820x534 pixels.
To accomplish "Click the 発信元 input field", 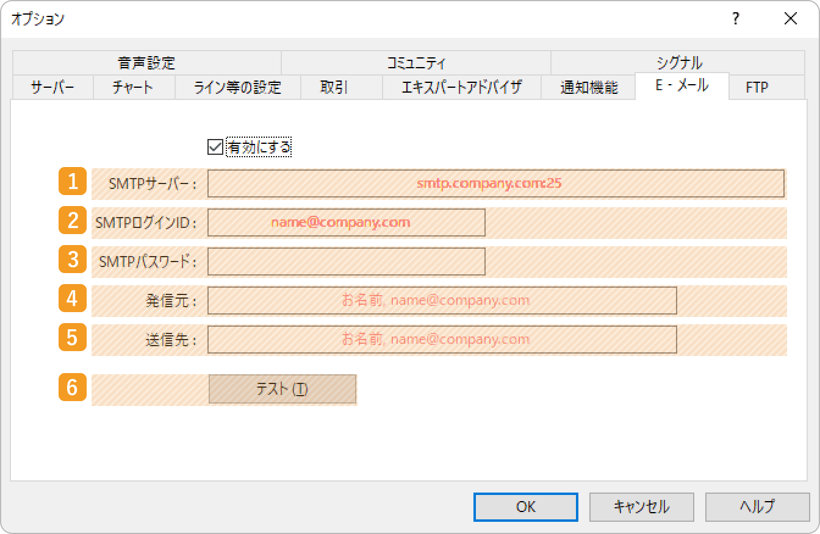I will (x=442, y=301).
